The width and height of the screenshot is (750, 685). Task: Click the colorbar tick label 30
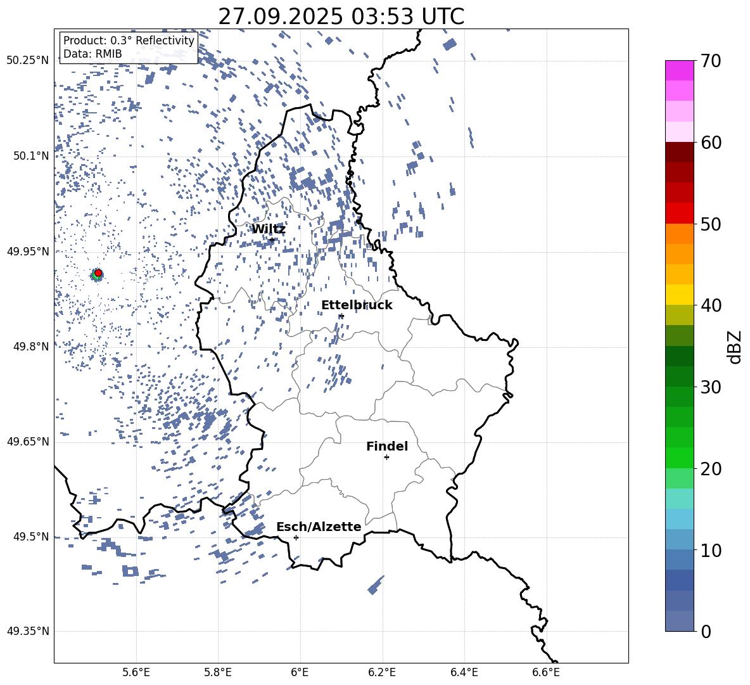coord(711,387)
